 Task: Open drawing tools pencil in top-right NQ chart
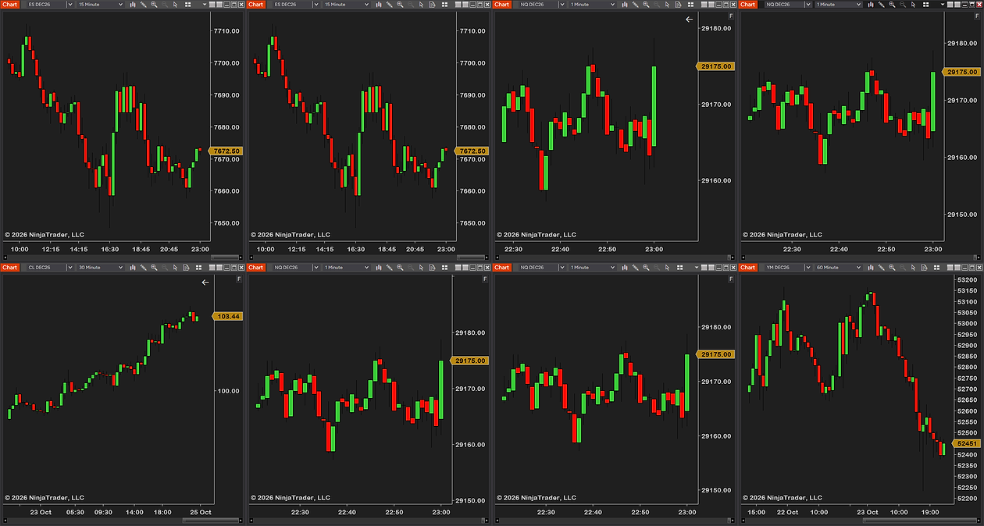point(882,5)
